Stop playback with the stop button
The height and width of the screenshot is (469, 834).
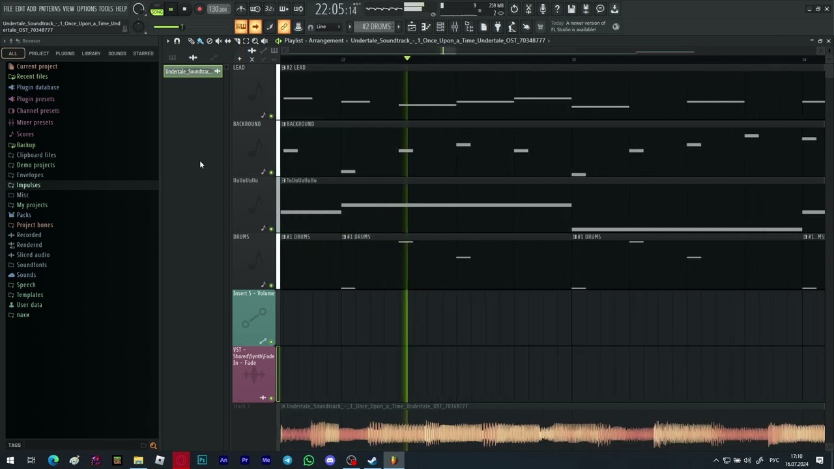point(184,9)
